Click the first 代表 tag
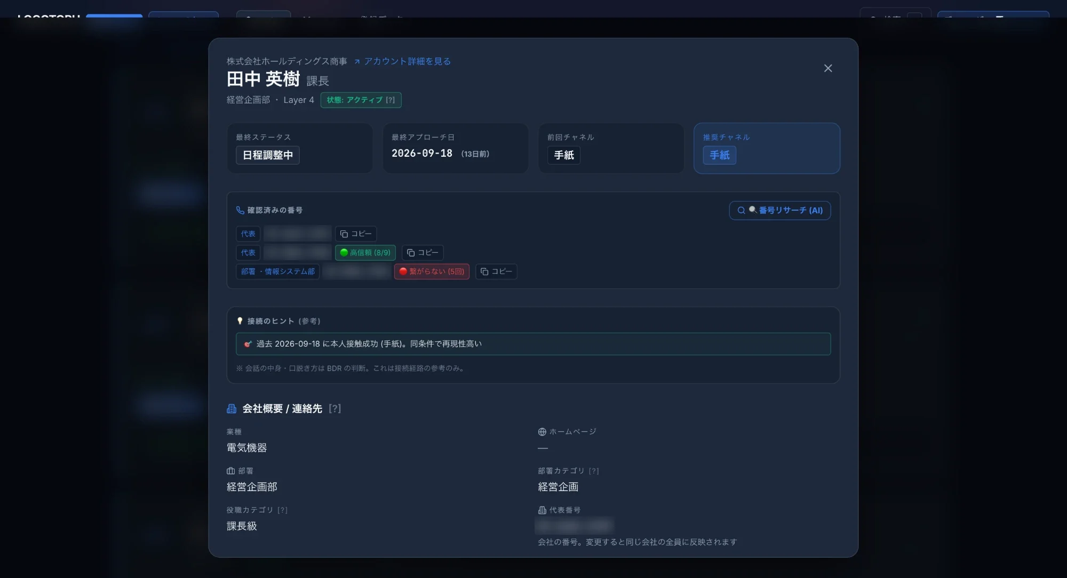The width and height of the screenshot is (1067, 578). click(x=248, y=234)
